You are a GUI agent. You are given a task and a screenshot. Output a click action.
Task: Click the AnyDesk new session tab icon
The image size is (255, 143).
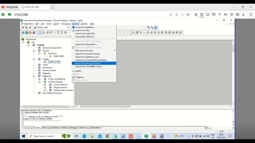(x=52, y=7)
